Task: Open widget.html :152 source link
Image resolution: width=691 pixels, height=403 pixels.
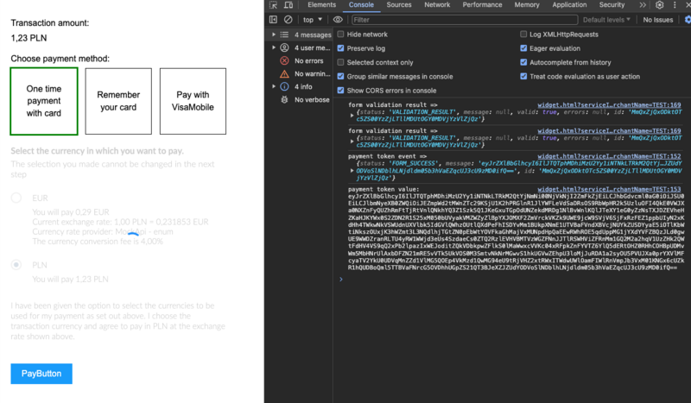Action: point(609,156)
